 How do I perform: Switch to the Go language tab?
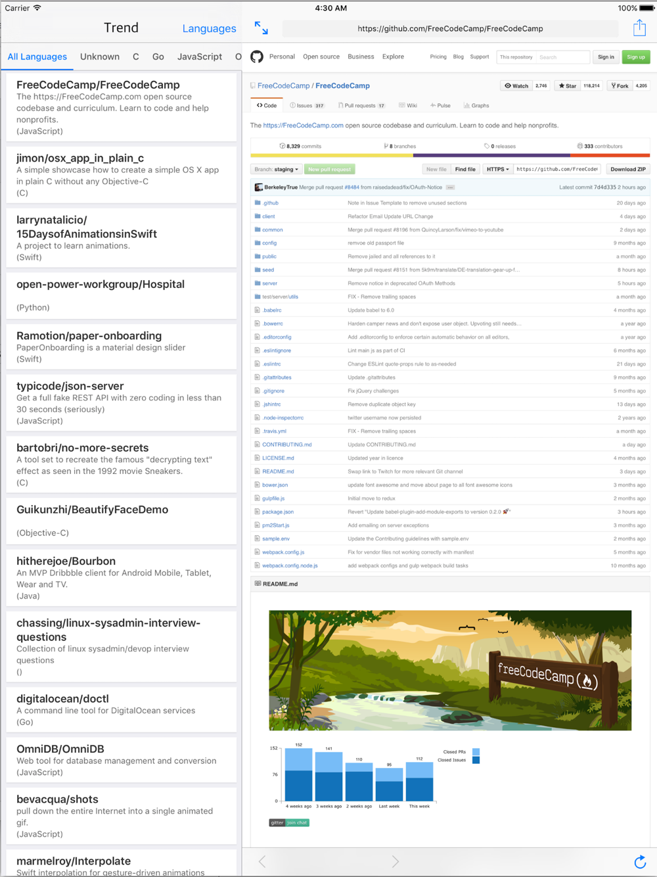(x=158, y=57)
